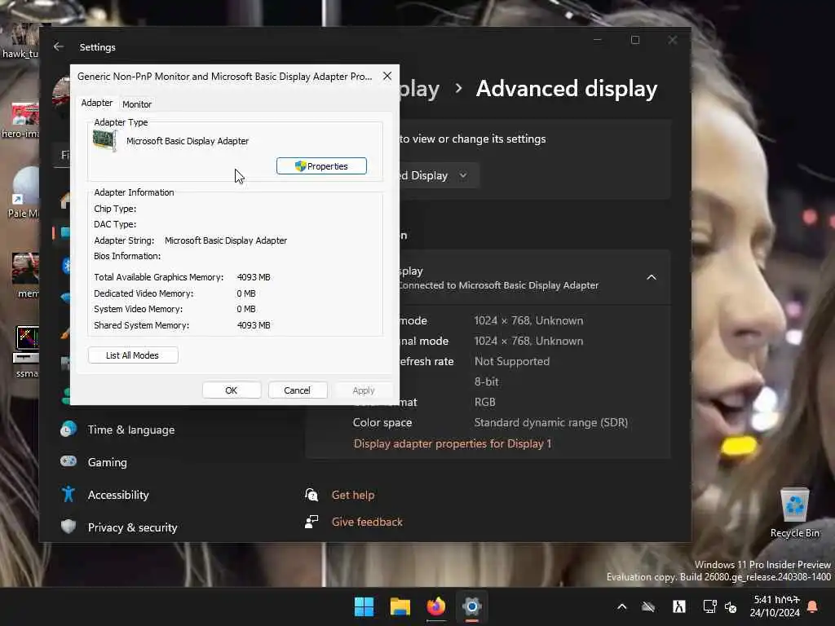The width and height of the screenshot is (835, 626).
Task: Open Privacy & security settings
Action: pos(132,527)
